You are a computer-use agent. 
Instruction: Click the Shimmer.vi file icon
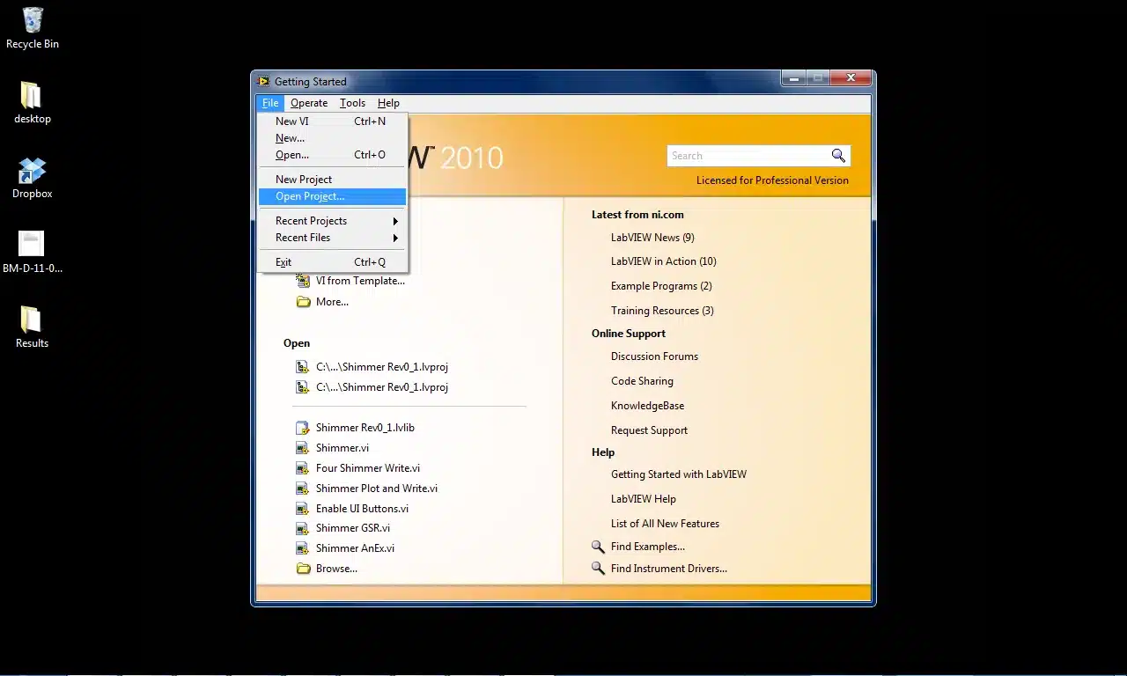303,448
